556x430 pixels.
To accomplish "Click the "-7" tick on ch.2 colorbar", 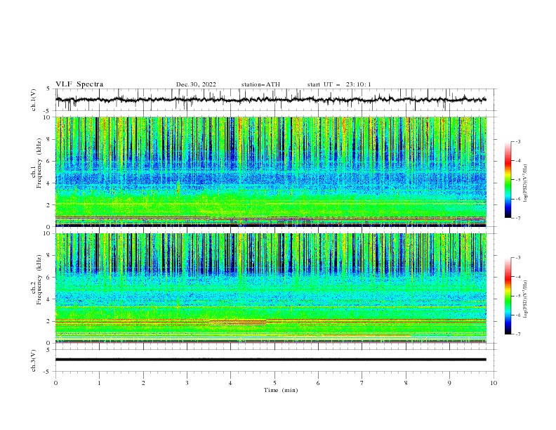I will [x=518, y=334].
